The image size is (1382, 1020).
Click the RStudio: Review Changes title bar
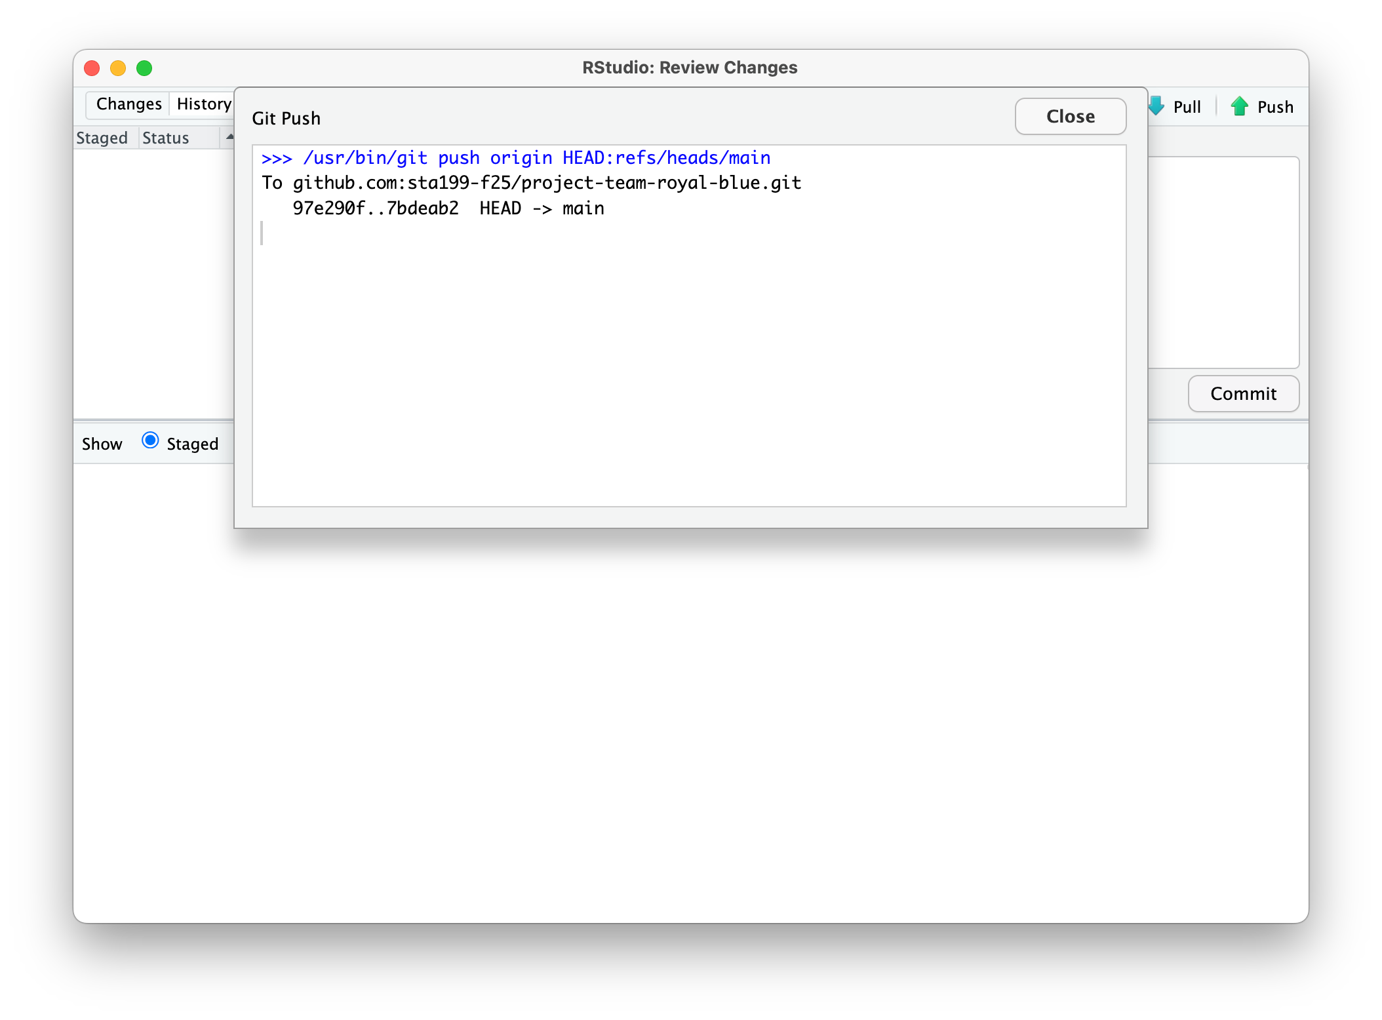(x=690, y=68)
